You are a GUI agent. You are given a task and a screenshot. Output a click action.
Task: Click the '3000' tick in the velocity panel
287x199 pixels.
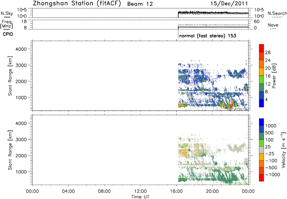[x=21, y=139]
